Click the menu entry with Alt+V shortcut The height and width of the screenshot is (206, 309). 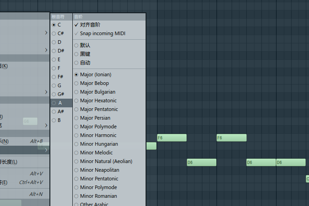tap(25, 174)
